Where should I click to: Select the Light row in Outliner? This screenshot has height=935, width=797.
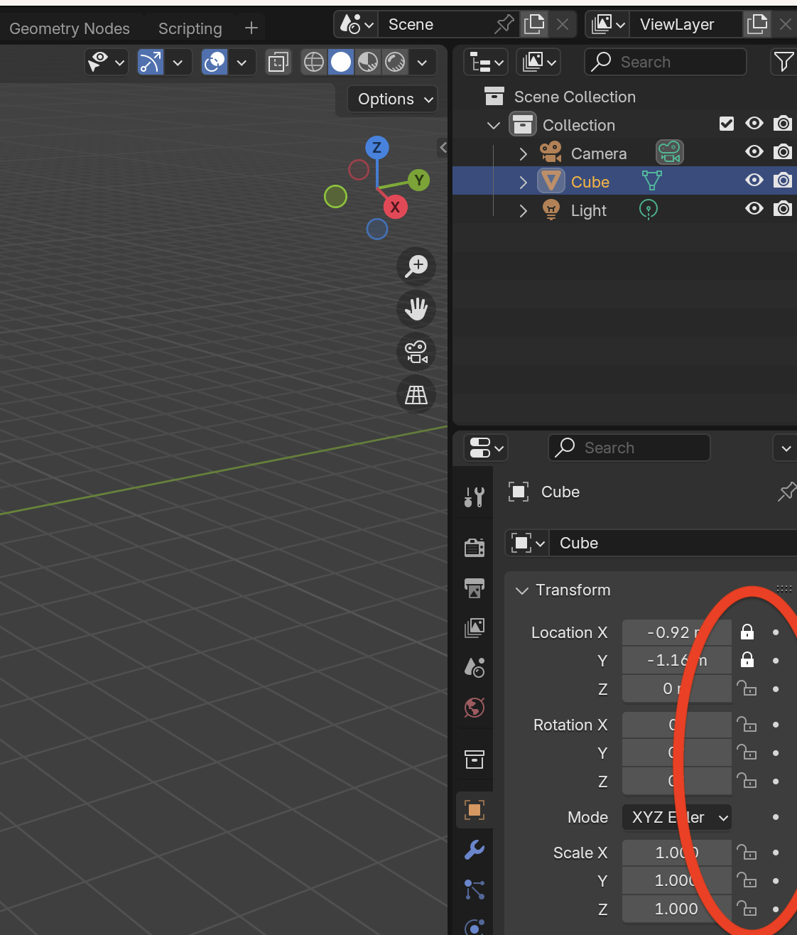pyautogui.click(x=624, y=210)
